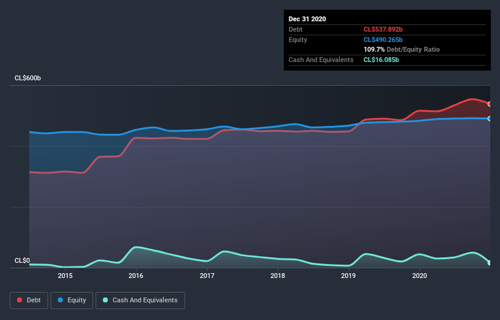Viewport: 500px width, 320px height.
Task: Click the Equity value CL$490.265b
Action: (x=383, y=40)
